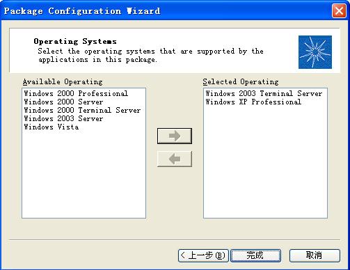Click the left arrow to remove operating system
The height and width of the screenshot is (270, 350).
click(x=175, y=159)
